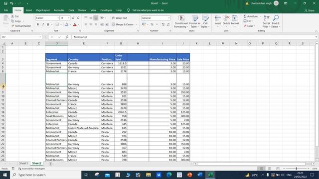The height and width of the screenshot is (179, 319).
Task: Open Find & Select menu
Action: coord(276,21)
